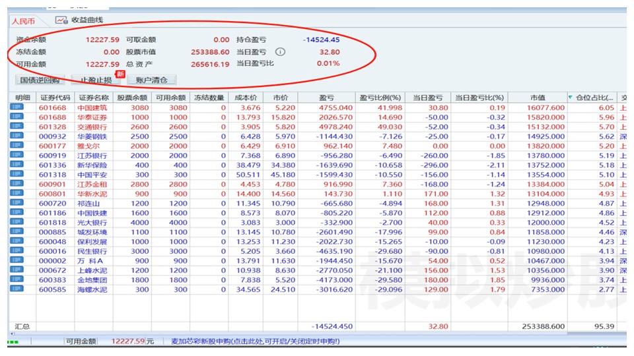The height and width of the screenshot is (356, 634).
Task: Click the 明细 column header
Action: [x=22, y=98]
